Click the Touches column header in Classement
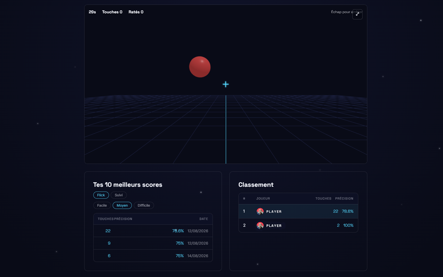The height and width of the screenshot is (277, 443). pos(323,199)
